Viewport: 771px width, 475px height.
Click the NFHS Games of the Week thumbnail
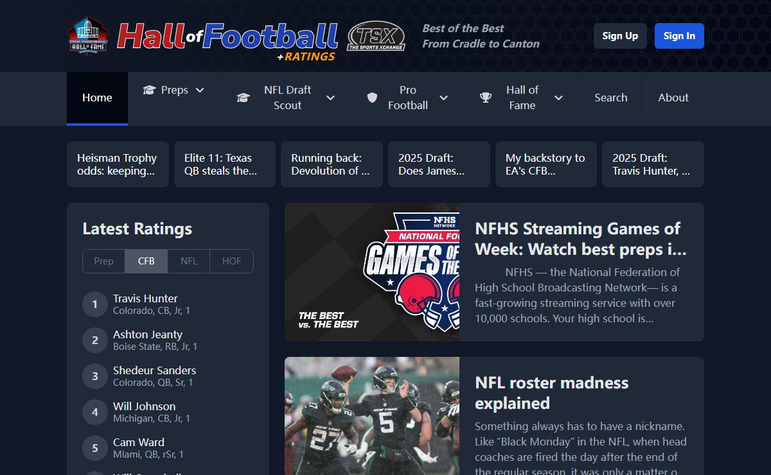pos(372,272)
